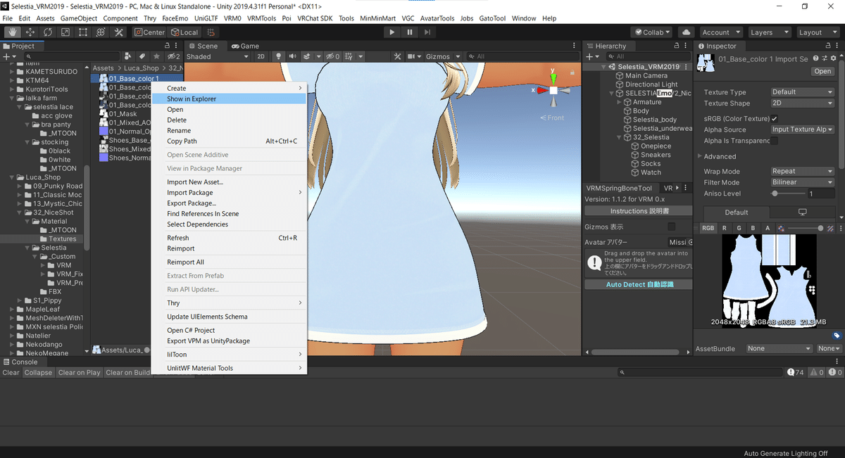Choose Show in Explorer from context menu
Image resolution: width=845 pixels, height=458 pixels.
pyautogui.click(x=192, y=99)
